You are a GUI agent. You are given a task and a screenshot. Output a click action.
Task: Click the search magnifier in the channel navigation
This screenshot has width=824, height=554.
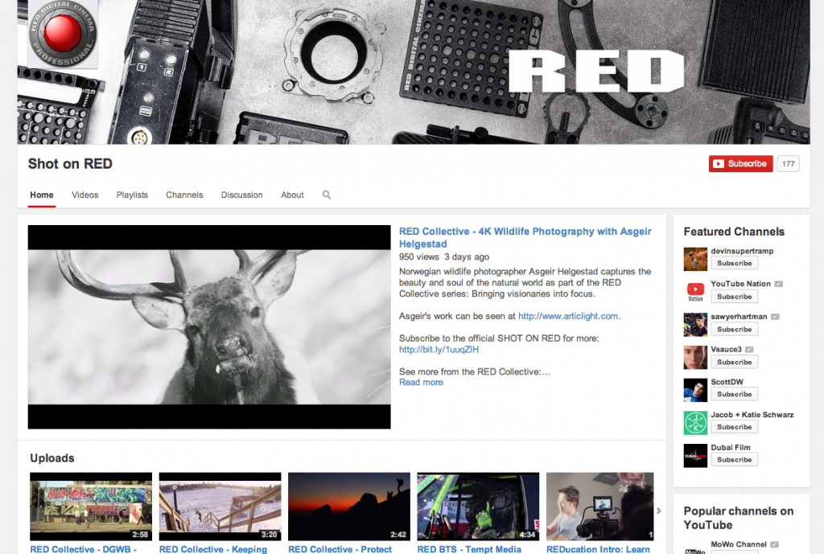coord(326,195)
